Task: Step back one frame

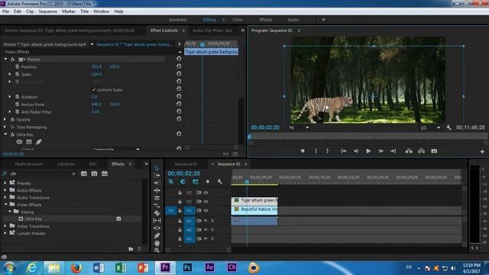Action: 356,151
